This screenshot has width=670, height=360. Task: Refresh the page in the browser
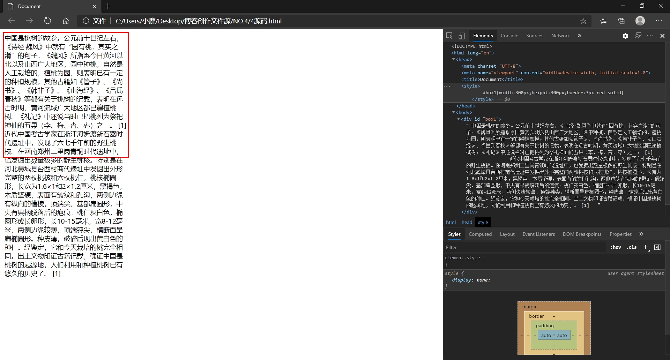click(47, 21)
